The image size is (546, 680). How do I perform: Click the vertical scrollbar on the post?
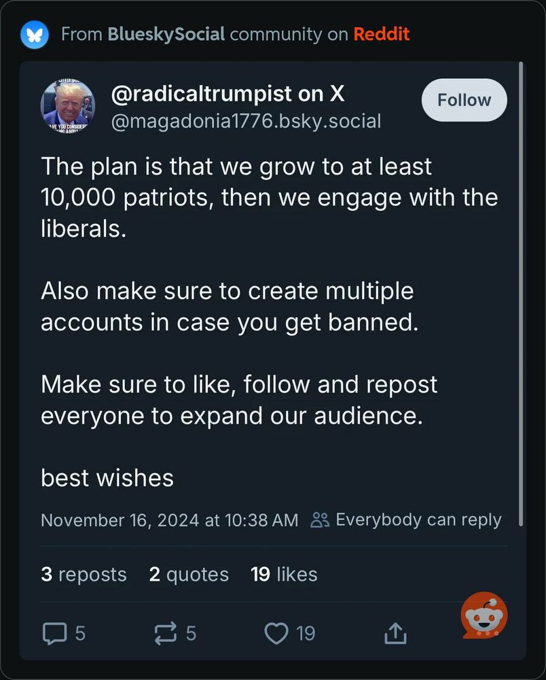521,294
